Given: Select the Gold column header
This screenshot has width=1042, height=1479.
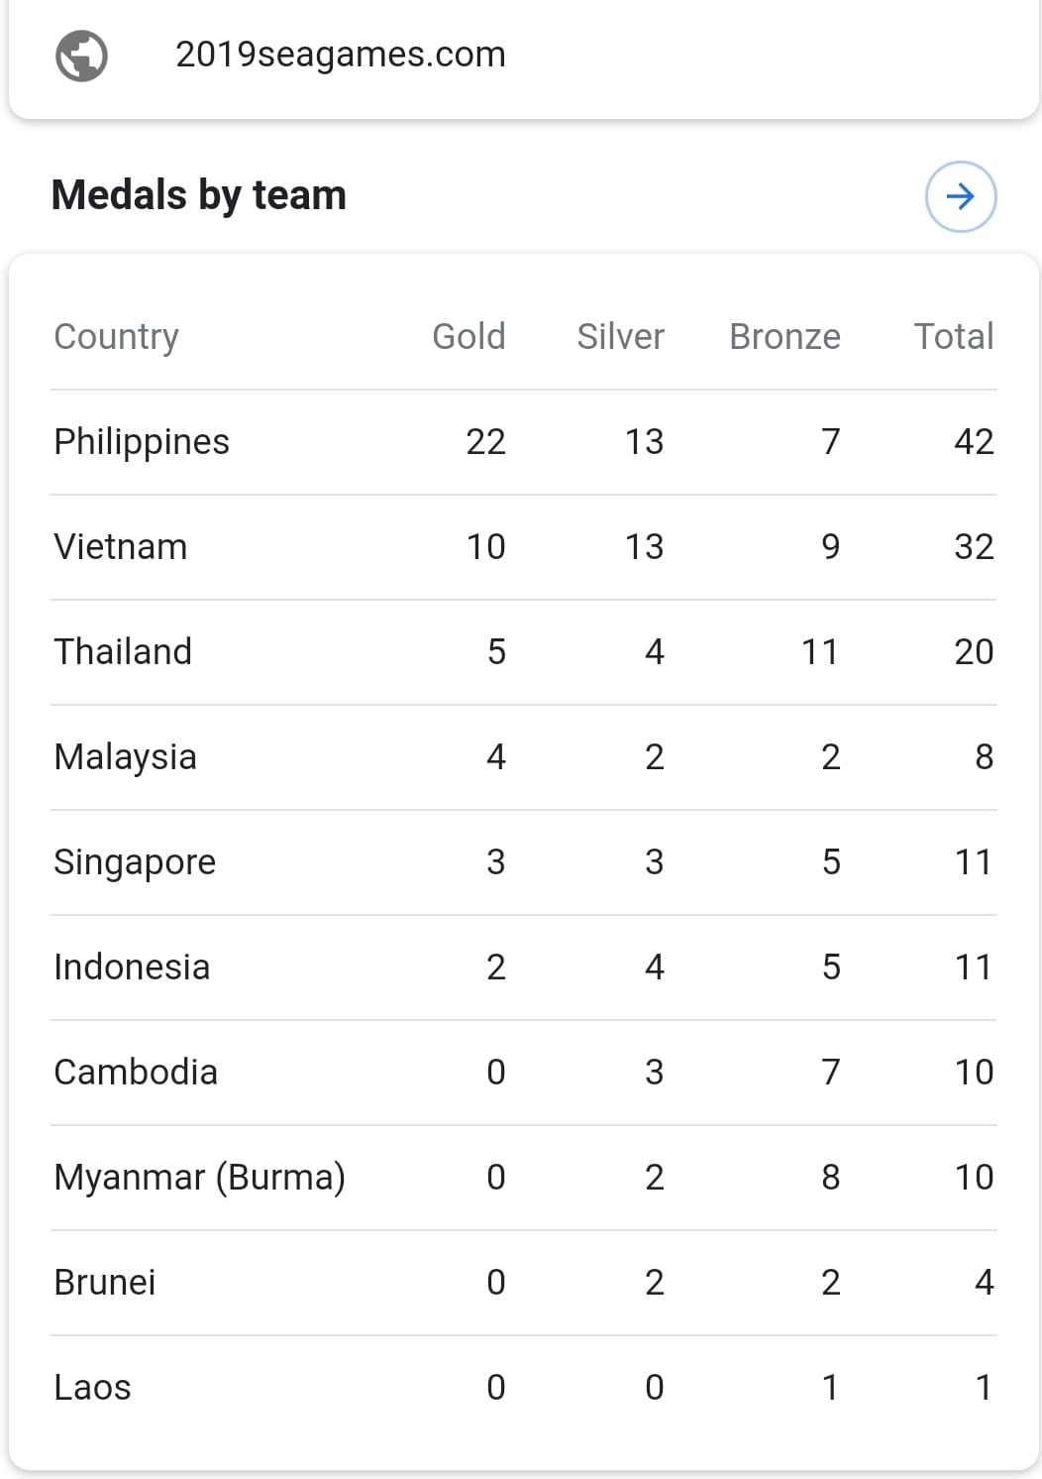Looking at the screenshot, I should point(469,337).
